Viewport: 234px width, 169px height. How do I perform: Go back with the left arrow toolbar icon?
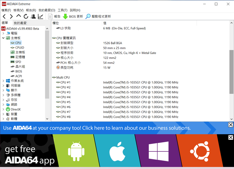coord(4,16)
